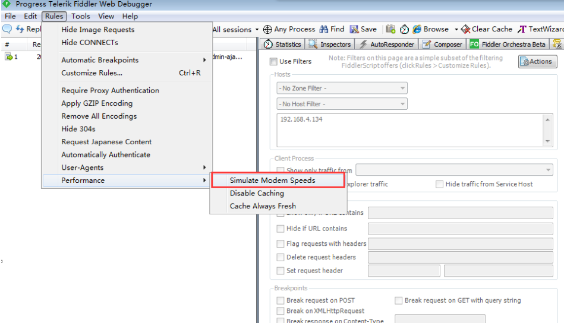Click the Flag requests with headers input field
564x323 pixels.
pos(461,243)
